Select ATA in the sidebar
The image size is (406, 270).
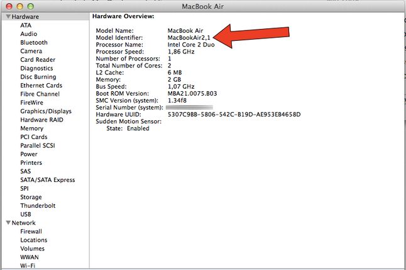[26, 25]
